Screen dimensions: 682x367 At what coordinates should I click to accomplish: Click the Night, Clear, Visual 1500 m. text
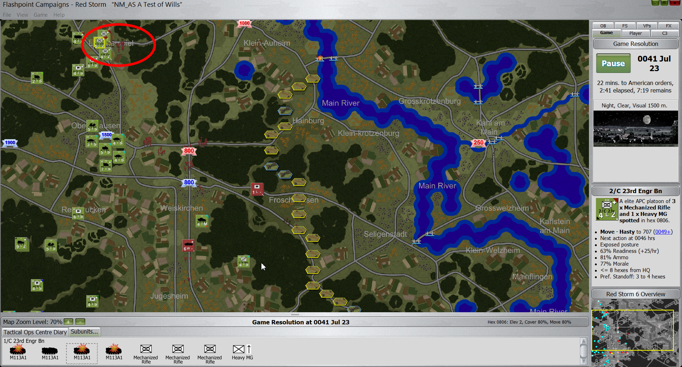[634, 106]
